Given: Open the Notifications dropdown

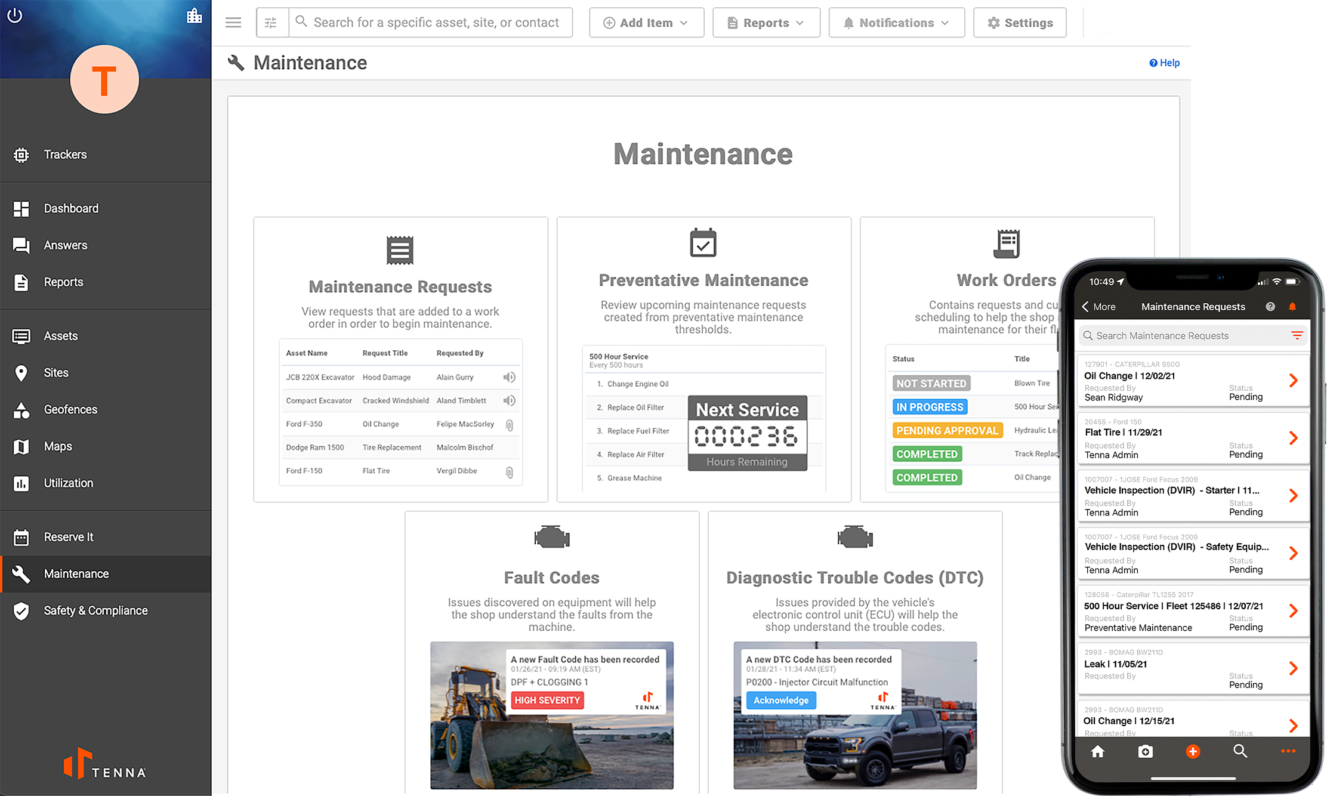Looking at the screenshot, I should pos(897,22).
